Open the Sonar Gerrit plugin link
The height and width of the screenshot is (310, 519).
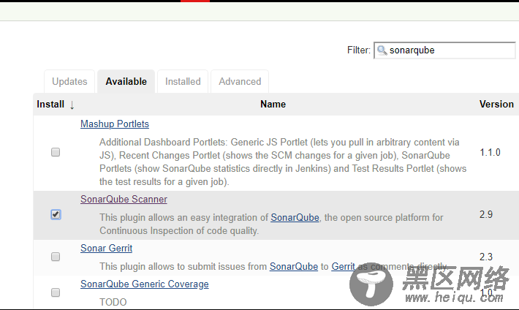106,248
